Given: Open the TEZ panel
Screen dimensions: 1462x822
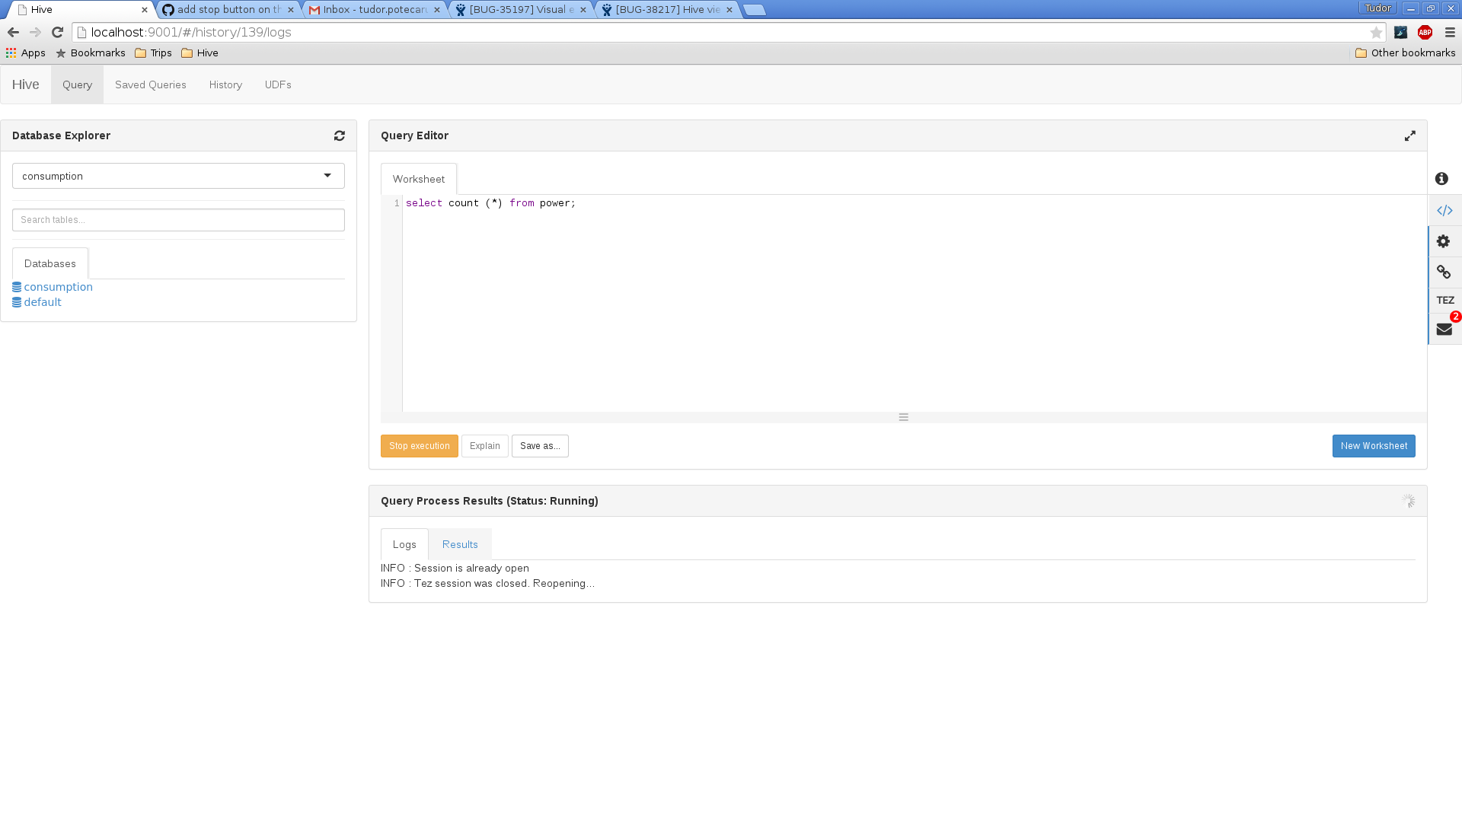Looking at the screenshot, I should [1445, 301].
